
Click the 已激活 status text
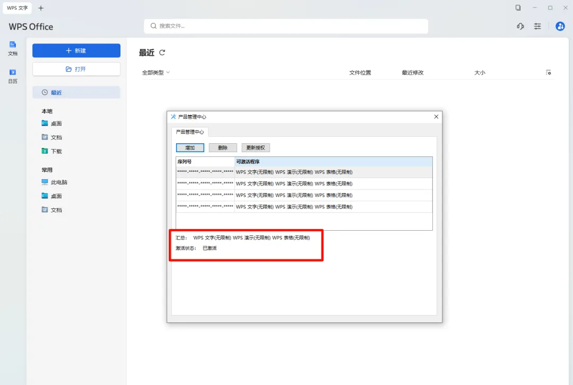coord(210,248)
